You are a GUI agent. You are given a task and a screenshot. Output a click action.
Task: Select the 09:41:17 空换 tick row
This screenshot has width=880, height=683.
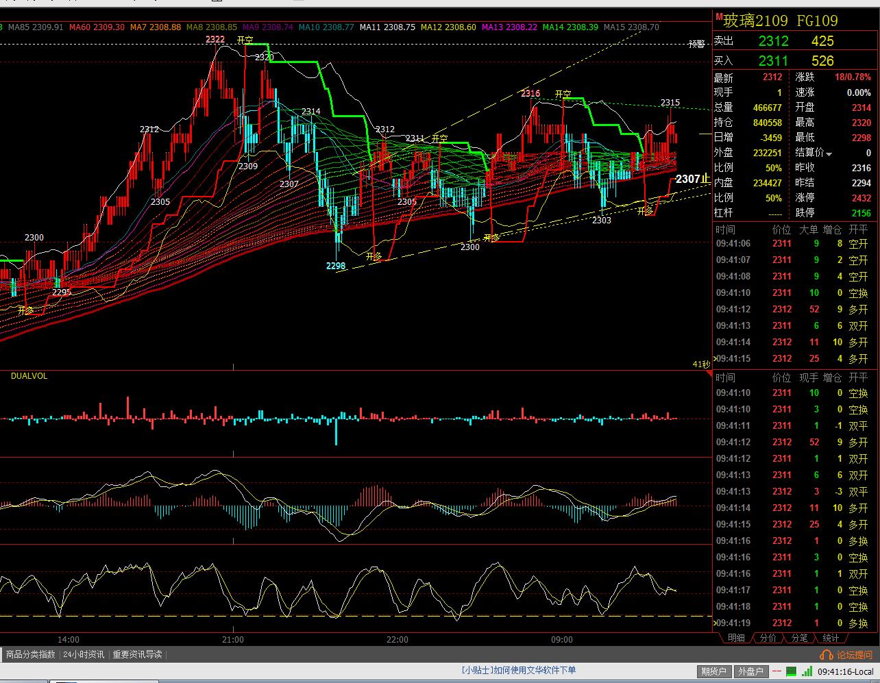click(x=795, y=590)
